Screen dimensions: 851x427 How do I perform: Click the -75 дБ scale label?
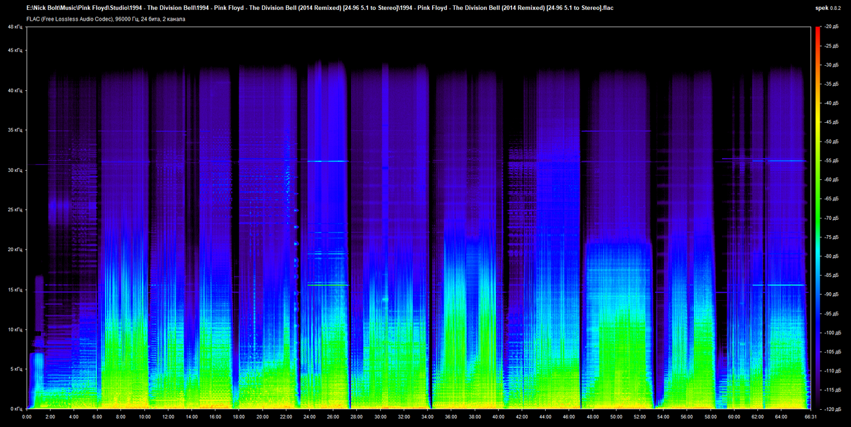(x=830, y=237)
